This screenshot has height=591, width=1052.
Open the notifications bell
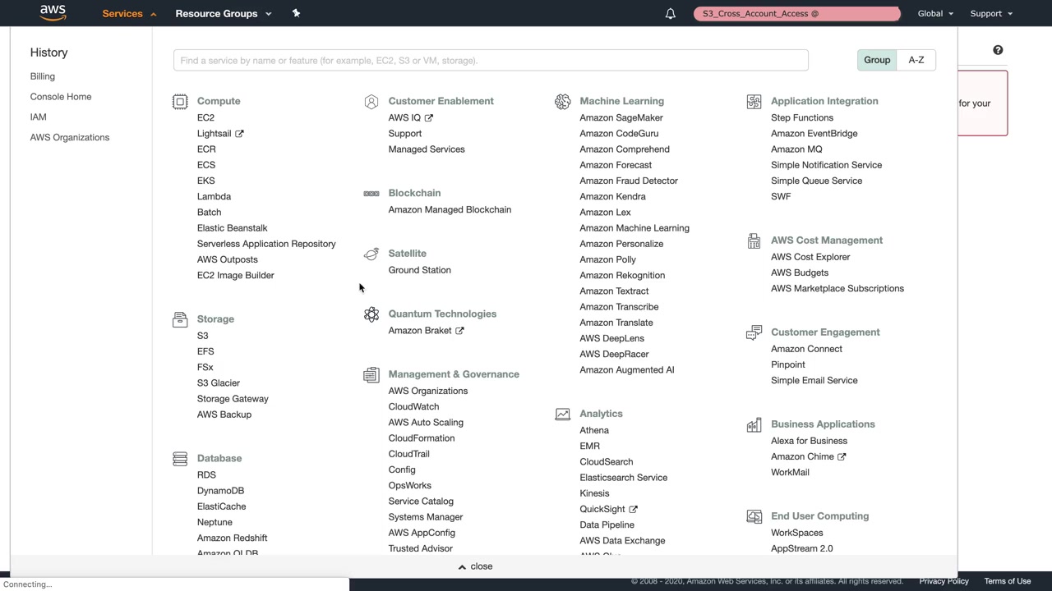[x=671, y=13]
